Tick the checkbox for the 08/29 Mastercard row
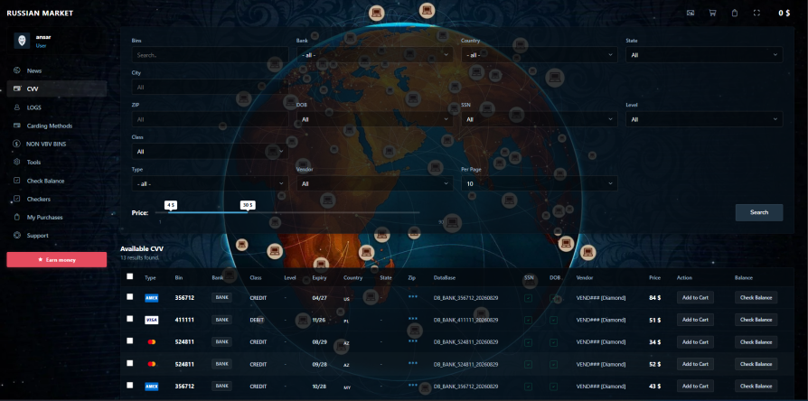The image size is (808, 401). [130, 340]
